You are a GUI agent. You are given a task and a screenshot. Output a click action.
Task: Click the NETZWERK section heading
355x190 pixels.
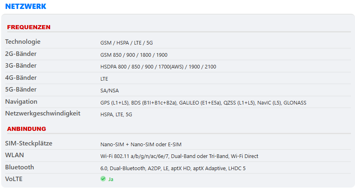click(x=25, y=6)
